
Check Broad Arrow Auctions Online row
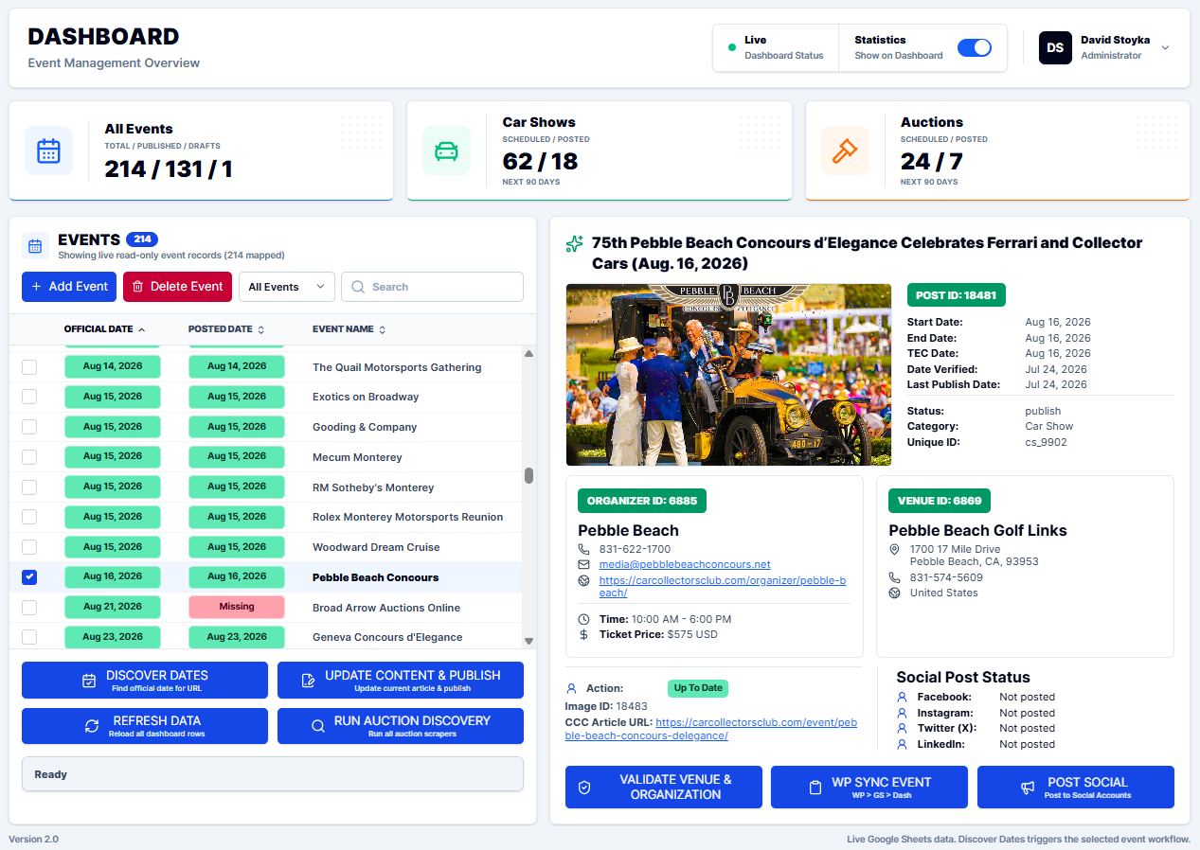coord(29,607)
